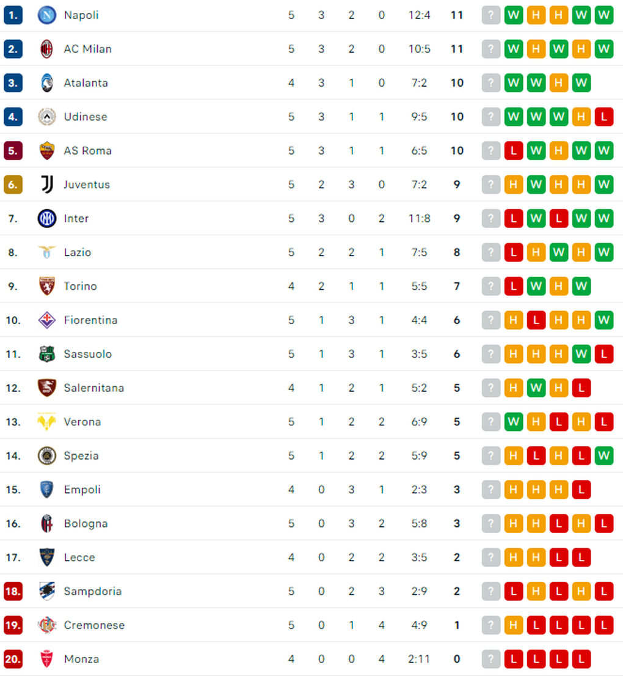Click the Fiorentina club crest
The width and height of the screenshot is (623, 676).
click(x=46, y=320)
